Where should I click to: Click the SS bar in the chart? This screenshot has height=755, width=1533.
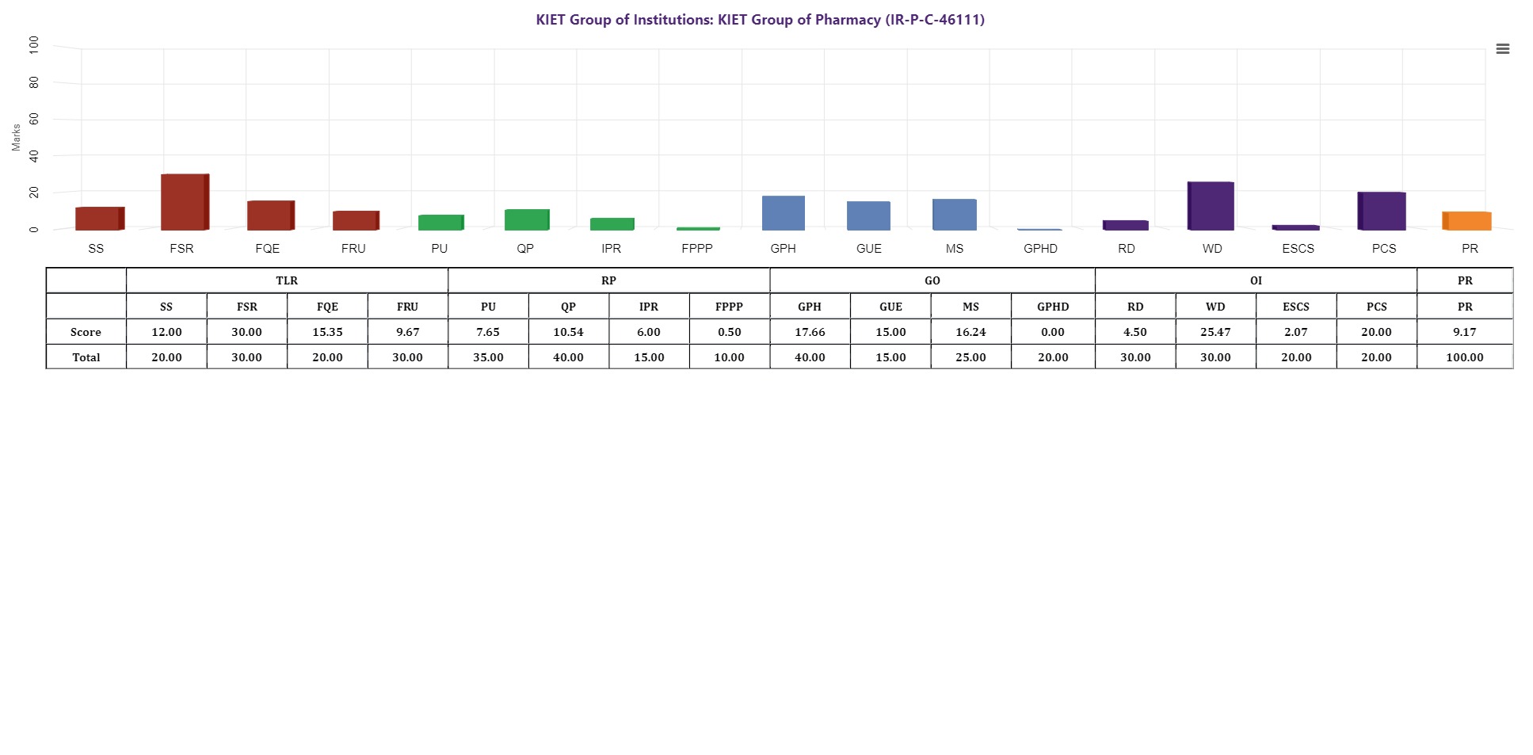click(x=100, y=219)
